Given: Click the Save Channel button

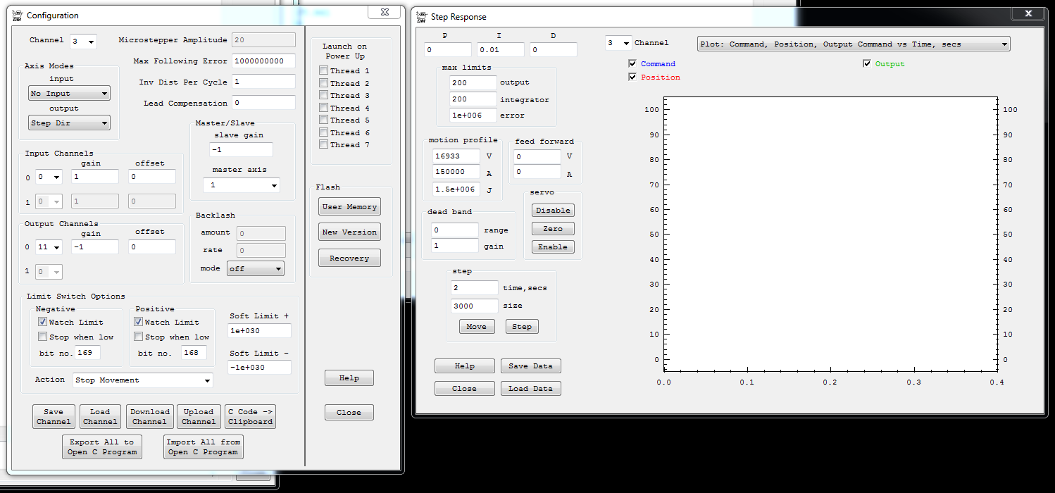Looking at the screenshot, I should [54, 416].
